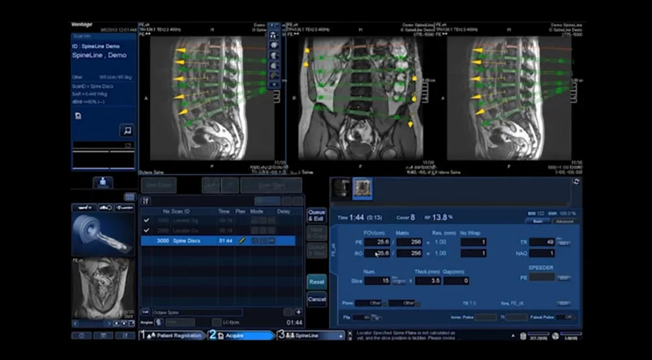Click the CD media icon in status bar

coord(555,336)
